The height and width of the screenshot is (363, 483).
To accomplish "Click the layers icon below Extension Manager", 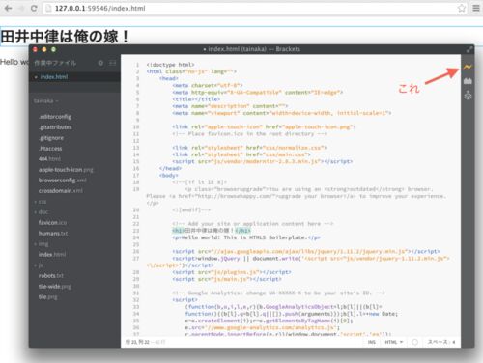I will (468, 96).
